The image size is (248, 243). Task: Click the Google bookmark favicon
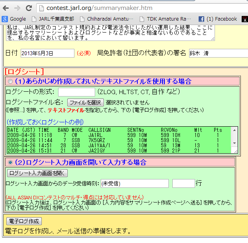pyautogui.click(x=5, y=19)
